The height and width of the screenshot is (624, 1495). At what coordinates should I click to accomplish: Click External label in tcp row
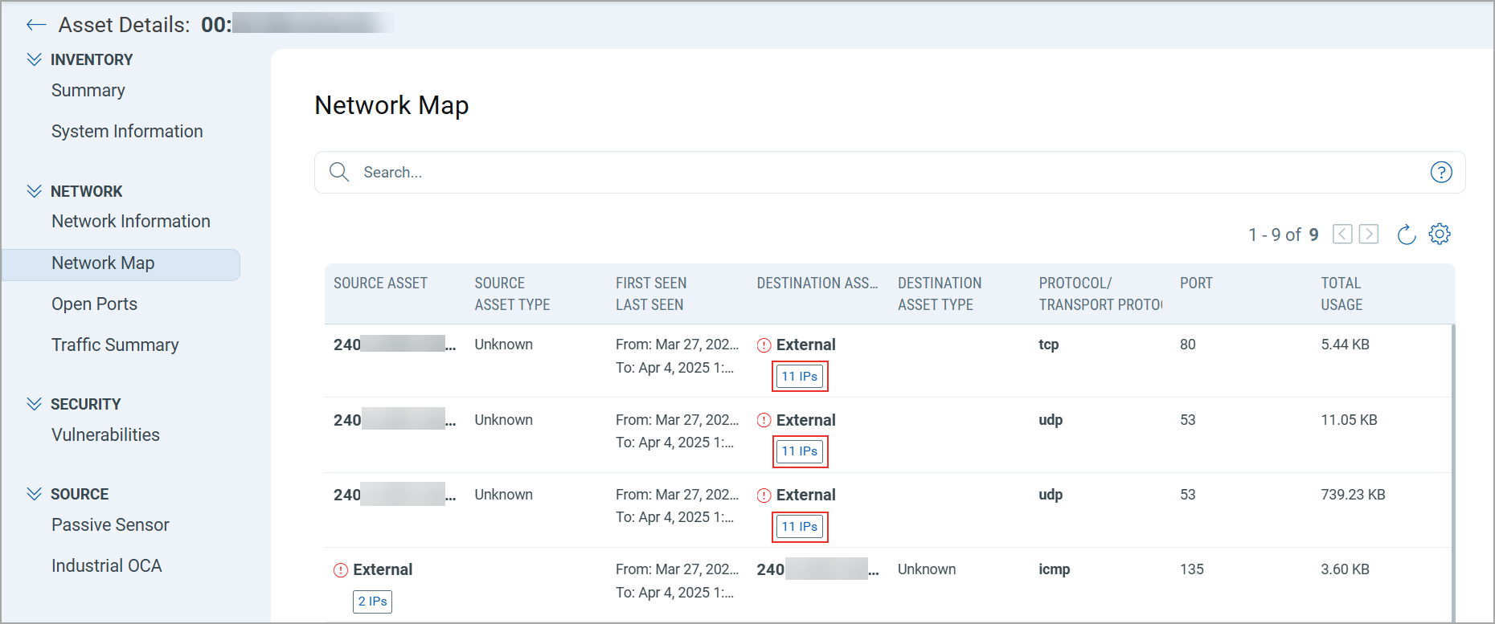[805, 345]
